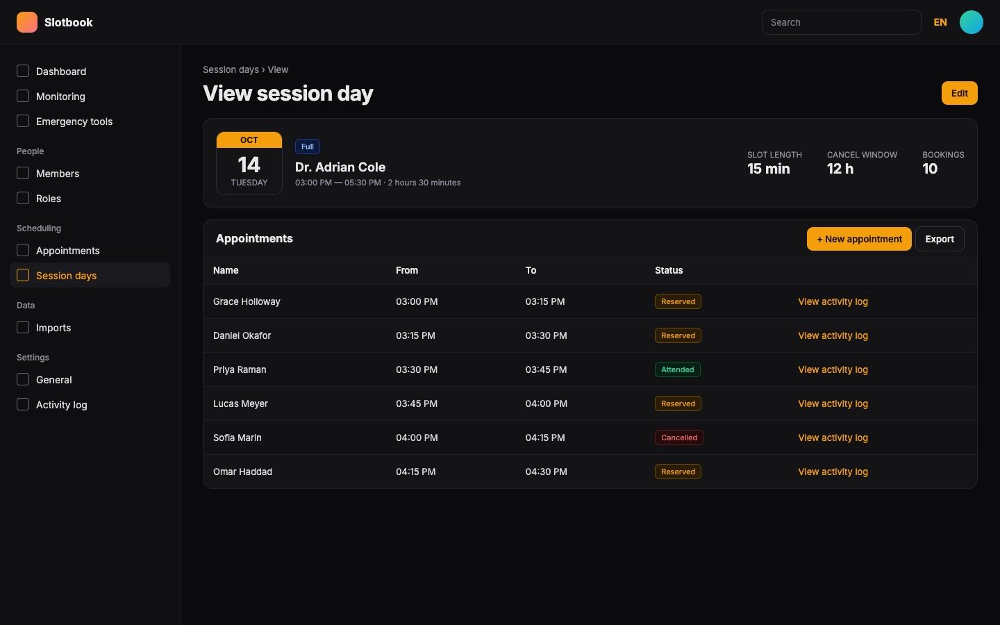Click the 15 min slot length value

[768, 169]
